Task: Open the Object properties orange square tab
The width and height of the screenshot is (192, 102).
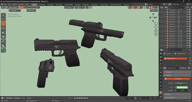Action: (x=161, y=72)
